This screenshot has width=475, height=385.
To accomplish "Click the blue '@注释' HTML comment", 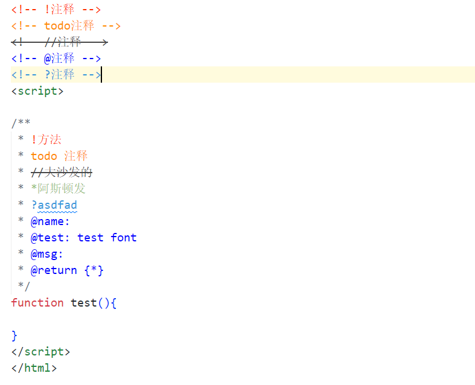I will coord(56,59).
